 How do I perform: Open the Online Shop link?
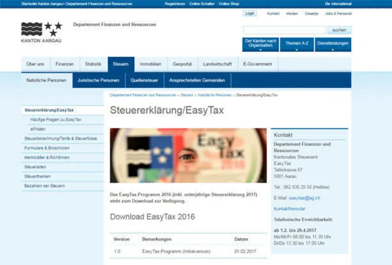(x=229, y=4)
